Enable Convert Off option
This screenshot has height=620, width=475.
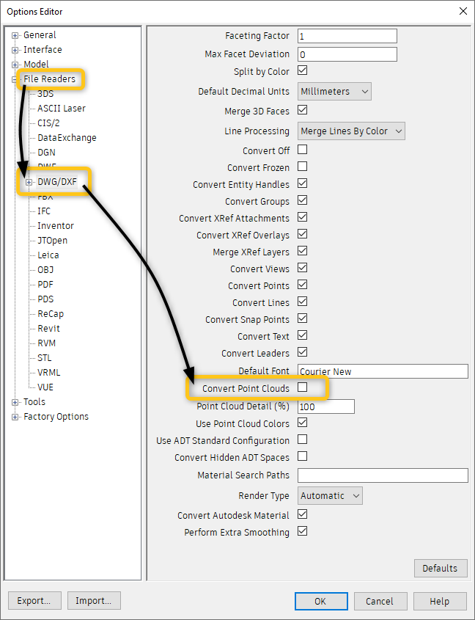303,150
